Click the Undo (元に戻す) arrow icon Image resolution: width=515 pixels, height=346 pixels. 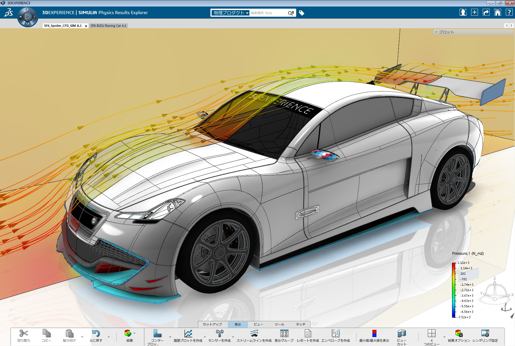pos(96,333)
